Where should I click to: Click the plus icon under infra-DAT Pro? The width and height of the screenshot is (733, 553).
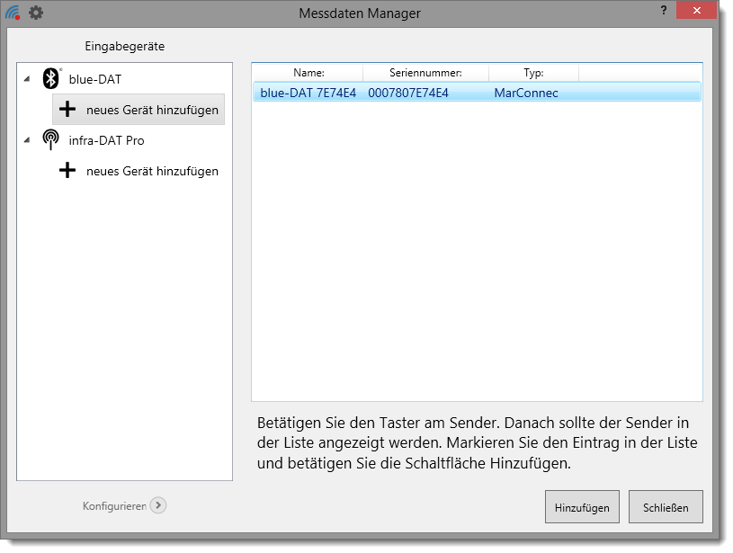[67, 171]
